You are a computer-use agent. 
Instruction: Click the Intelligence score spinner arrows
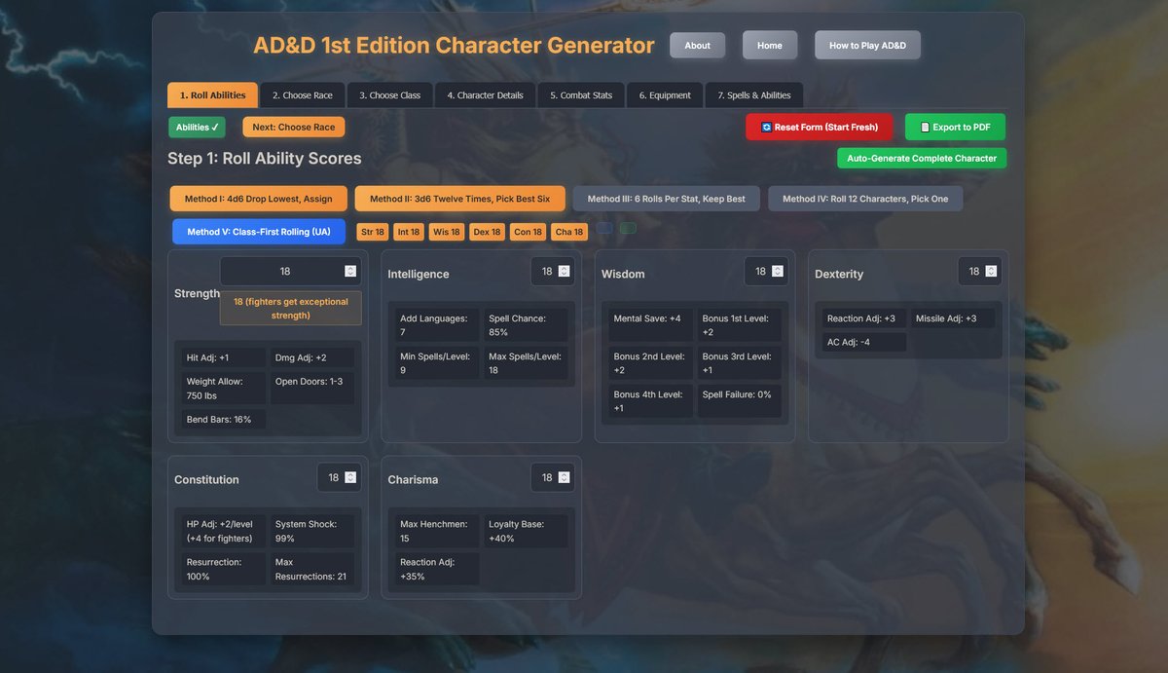pos(564,272)
